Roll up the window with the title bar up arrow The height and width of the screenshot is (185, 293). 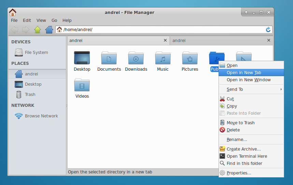pos(246,12)
